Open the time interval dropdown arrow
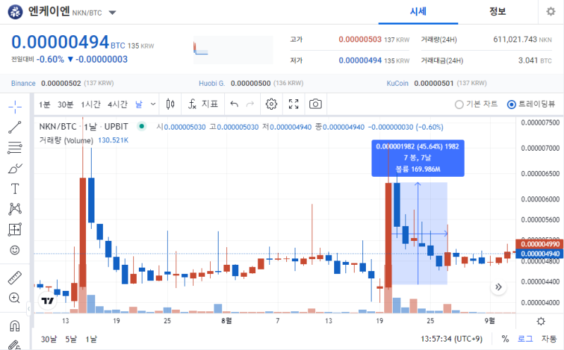 point(153,104)
